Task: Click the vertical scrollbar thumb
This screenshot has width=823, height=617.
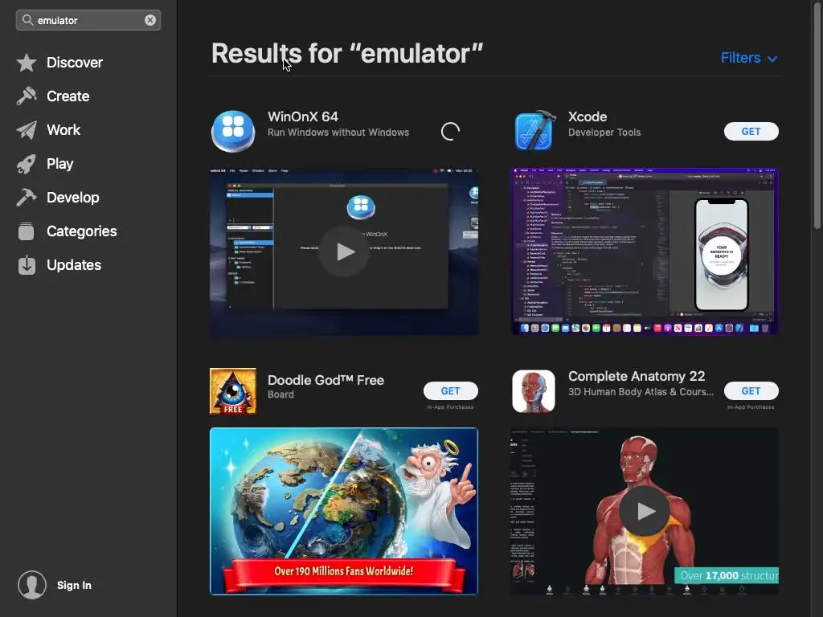Action: point(817,114)
